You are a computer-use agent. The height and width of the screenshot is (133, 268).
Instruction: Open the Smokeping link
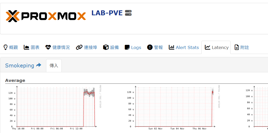(x=20, y=66)
